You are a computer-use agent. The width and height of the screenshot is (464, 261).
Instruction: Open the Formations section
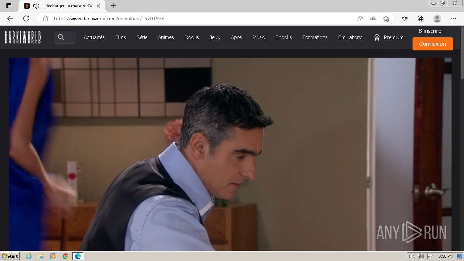click(315, 37)
